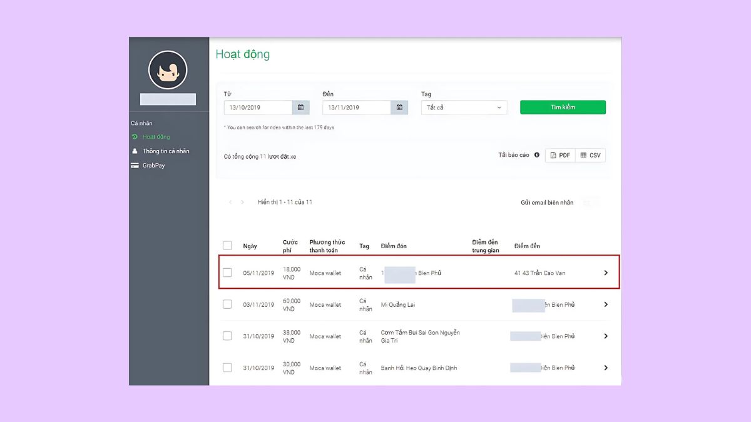
Task: Click Gửi email biên nhận
Action: 547,203
